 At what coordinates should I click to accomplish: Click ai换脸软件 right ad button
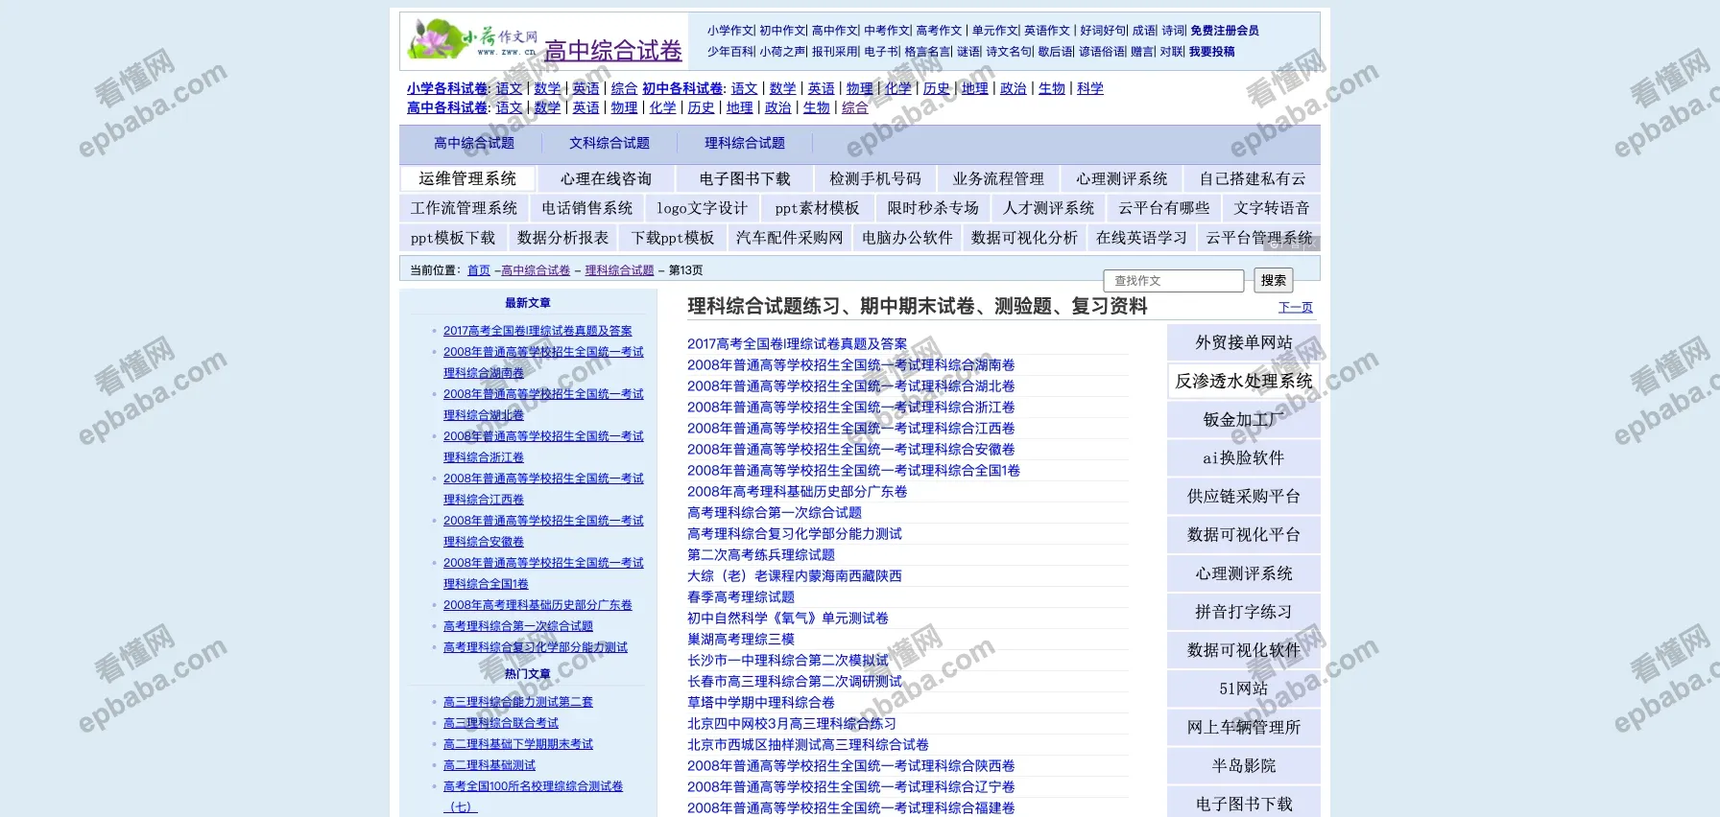pyautogui.click(x=1244, y=457)
